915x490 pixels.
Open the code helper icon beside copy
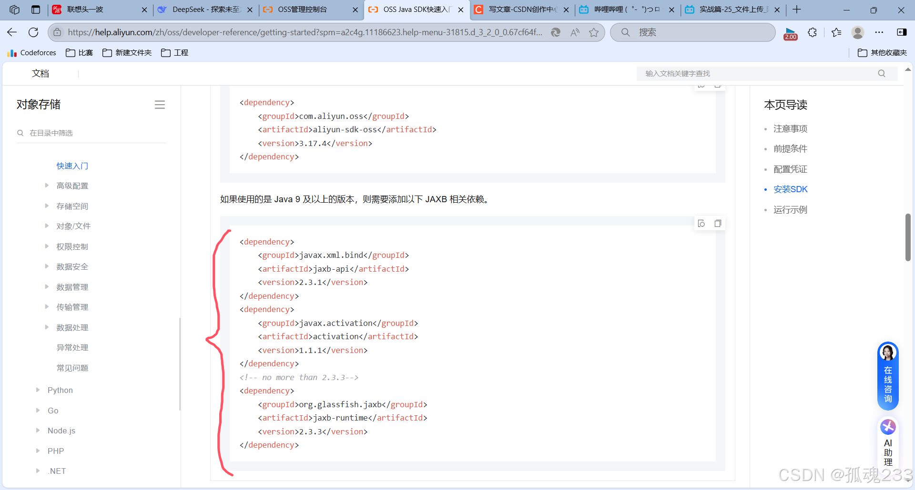[701, 224]
